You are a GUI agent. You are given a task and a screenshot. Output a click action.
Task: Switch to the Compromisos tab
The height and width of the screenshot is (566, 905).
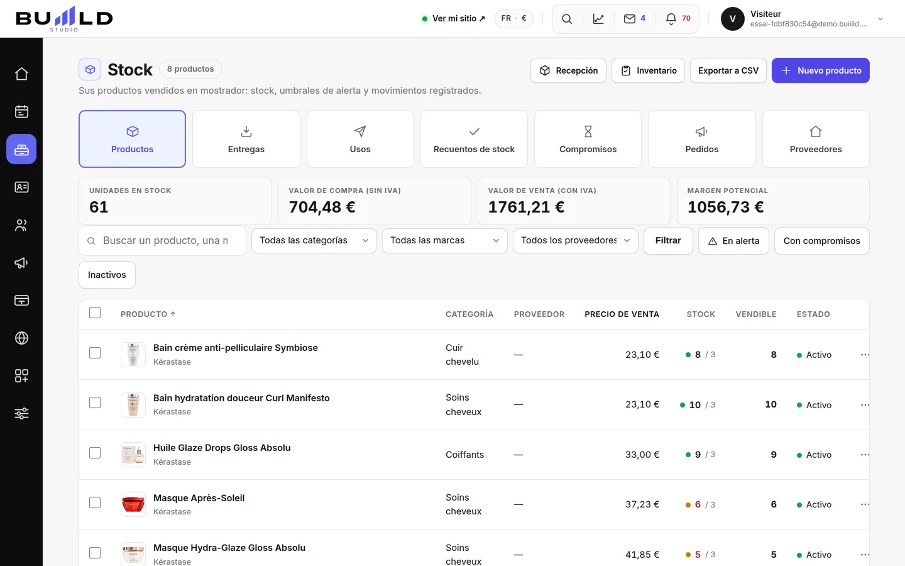588,139
